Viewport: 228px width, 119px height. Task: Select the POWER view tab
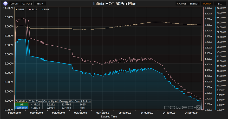[207, 4]
